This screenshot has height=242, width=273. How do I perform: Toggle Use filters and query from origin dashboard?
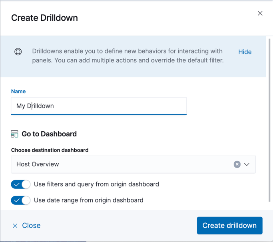click(x=21, y=184)
